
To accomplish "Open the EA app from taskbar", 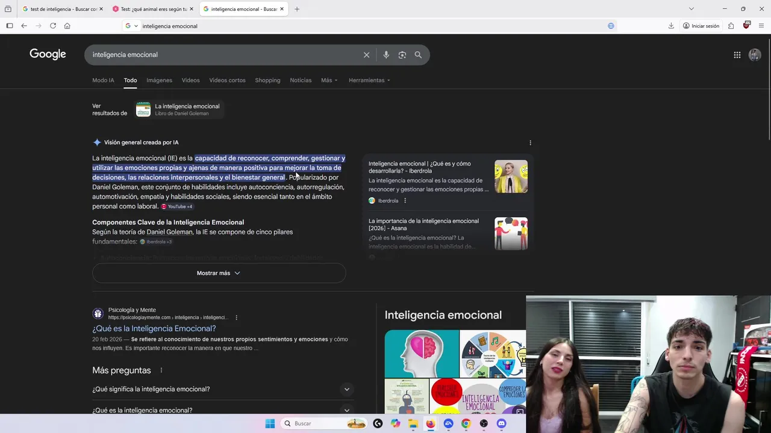I will pyautogui.click(x=448, y=423).
